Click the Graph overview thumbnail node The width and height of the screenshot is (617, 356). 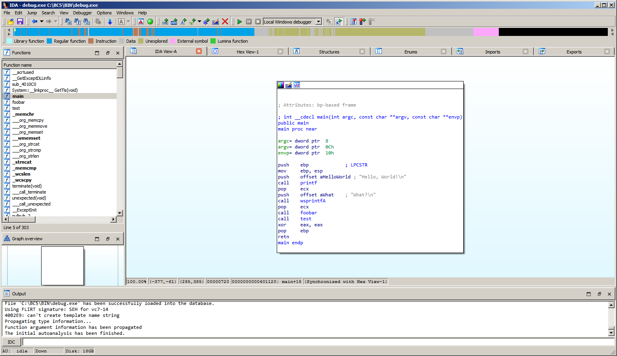[x=63, y=266]
